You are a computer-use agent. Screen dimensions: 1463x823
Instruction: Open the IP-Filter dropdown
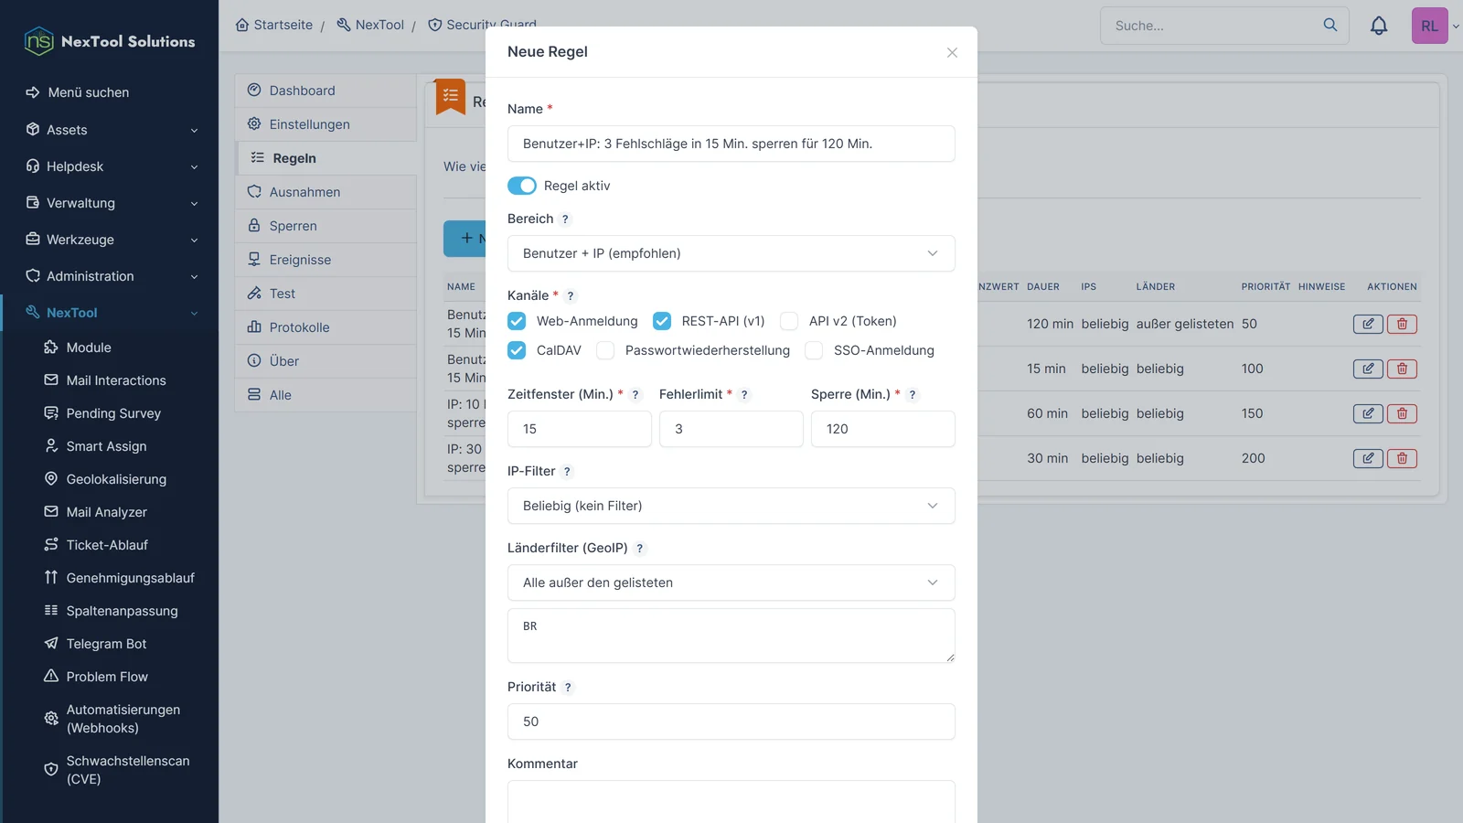[x=731, y=506]
